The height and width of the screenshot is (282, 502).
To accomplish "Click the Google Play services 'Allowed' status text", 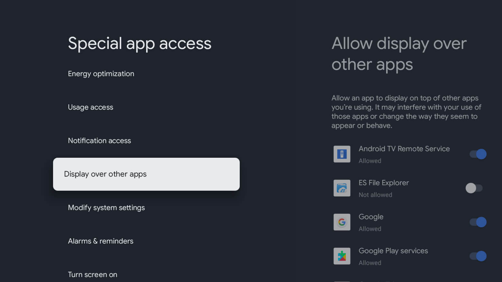I will pyautogui.click(x=370, y=262).
